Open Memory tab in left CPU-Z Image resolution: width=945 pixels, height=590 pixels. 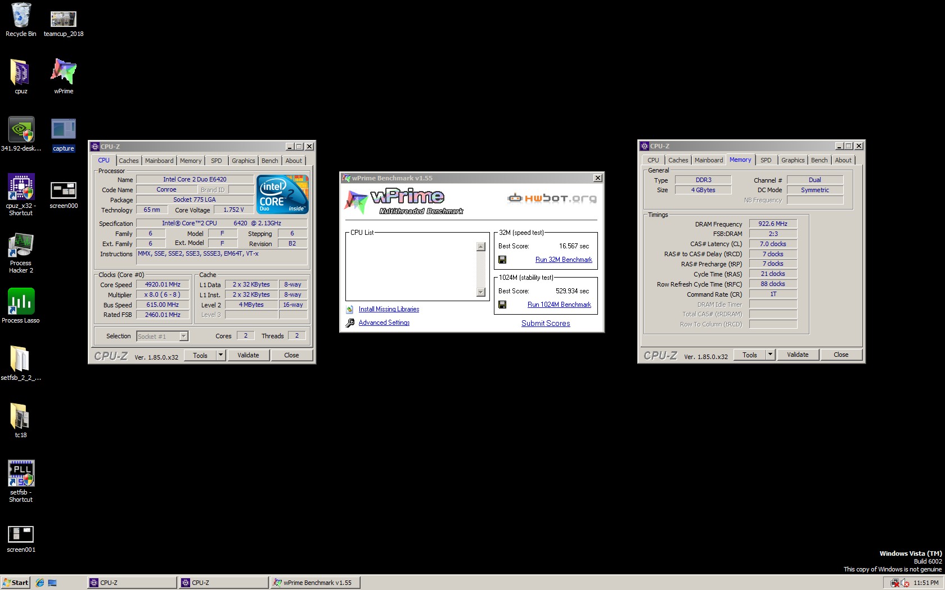pyautogui.click(x=191, y=161)
